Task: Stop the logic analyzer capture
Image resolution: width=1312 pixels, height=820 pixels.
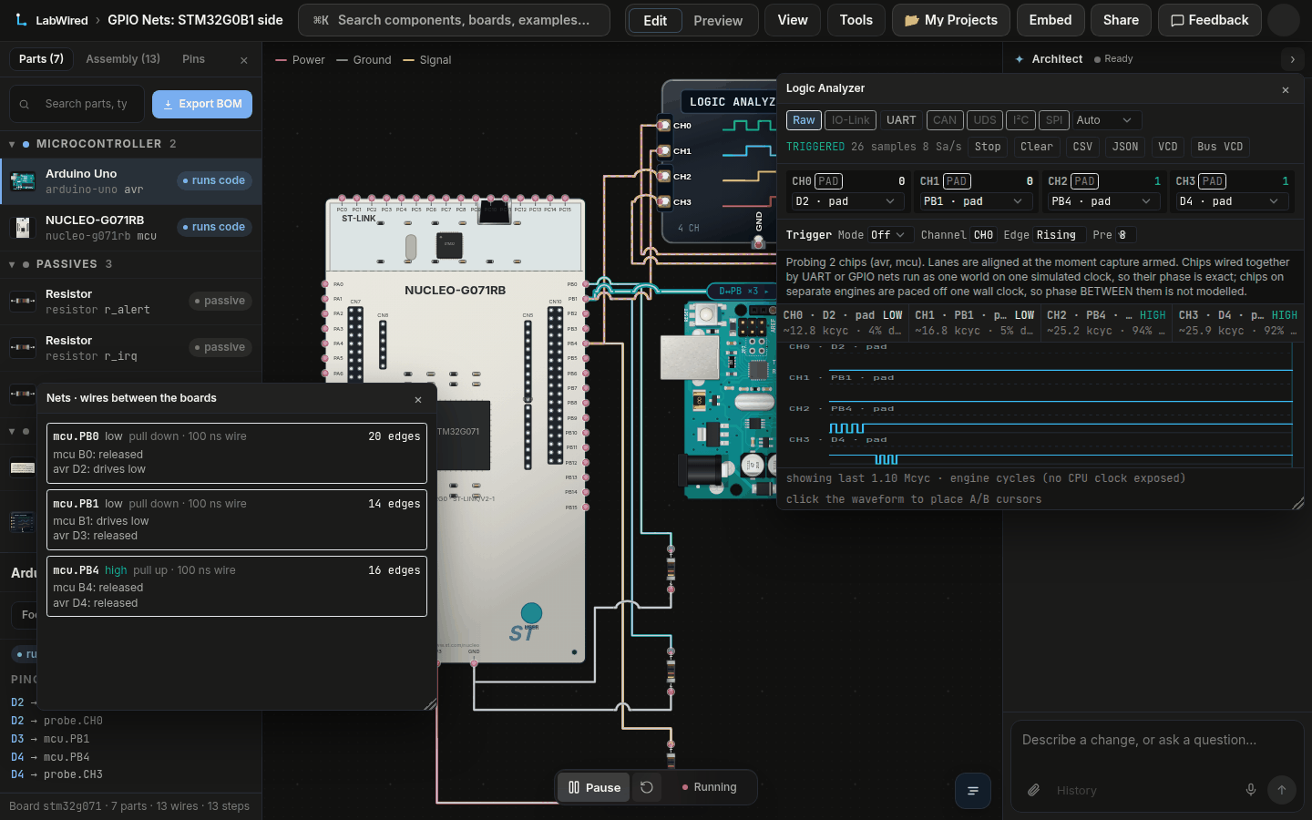Action: pos(988,147)
